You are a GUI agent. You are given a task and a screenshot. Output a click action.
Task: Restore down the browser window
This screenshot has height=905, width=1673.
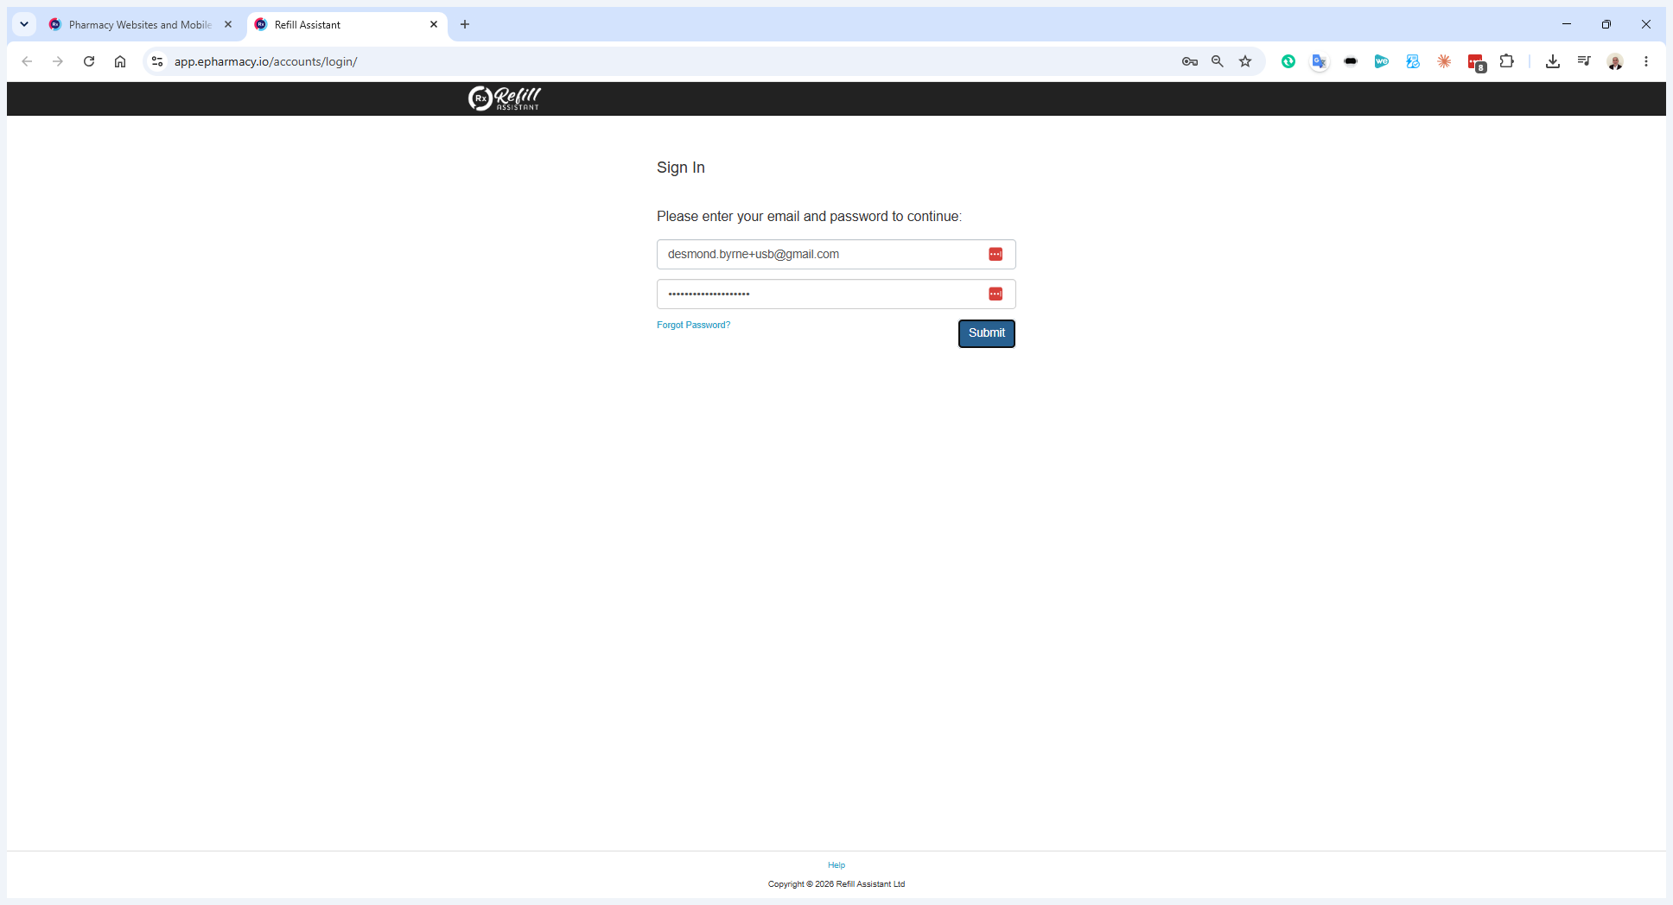(1606, 24)
